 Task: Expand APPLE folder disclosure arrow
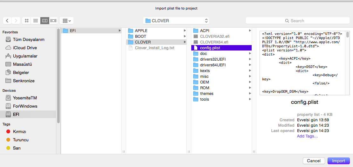pos(185,30)
